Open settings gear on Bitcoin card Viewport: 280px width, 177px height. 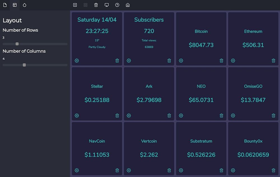pyautogui.click(x=181, y=60)
